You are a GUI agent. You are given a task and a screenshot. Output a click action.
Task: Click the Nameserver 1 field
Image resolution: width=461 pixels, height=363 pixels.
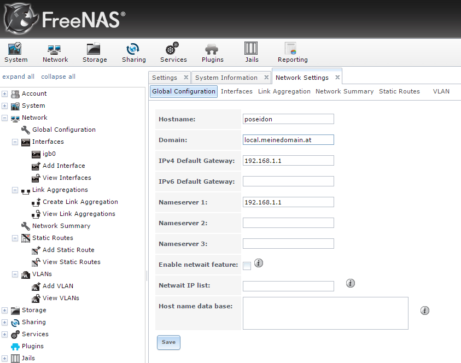point(288,202)
